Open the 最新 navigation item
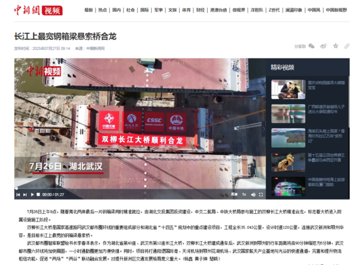This screenshot has width=357, height=265. pyautogui.click(x=88, y=10)
